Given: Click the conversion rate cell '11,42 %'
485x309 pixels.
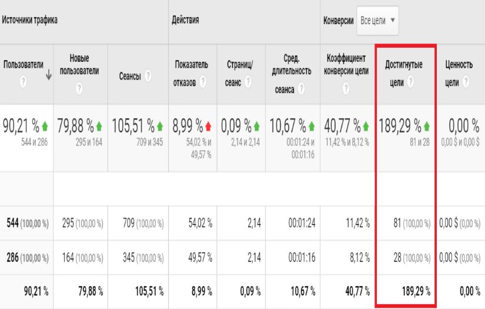Looking at the screenshot, I should (357, 223).
